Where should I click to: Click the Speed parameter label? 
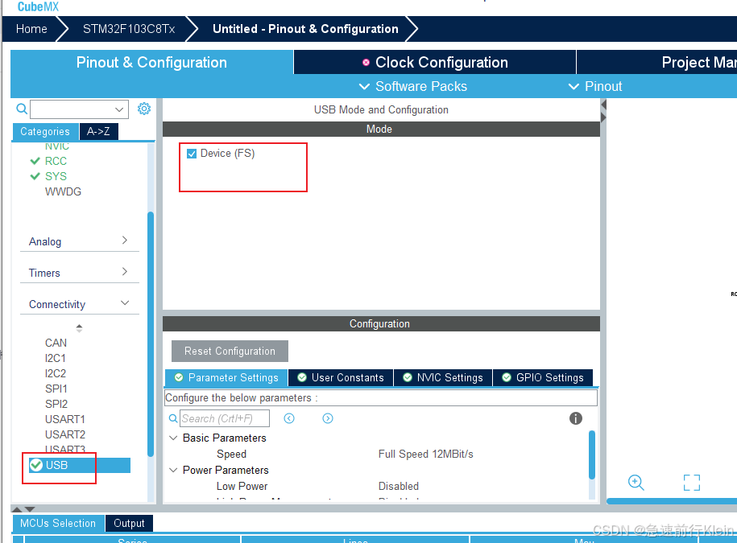(231, 455)
